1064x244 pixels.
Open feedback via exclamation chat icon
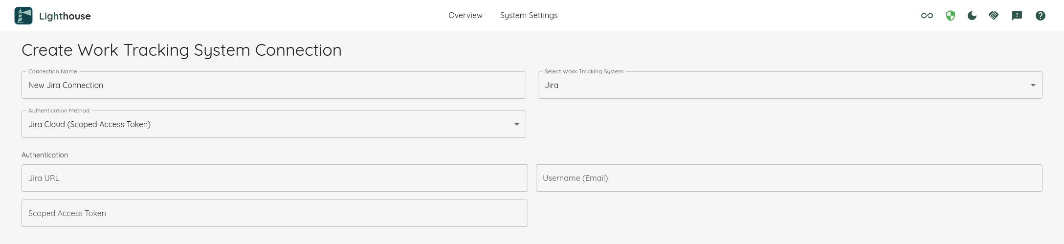coord(1017,16)
